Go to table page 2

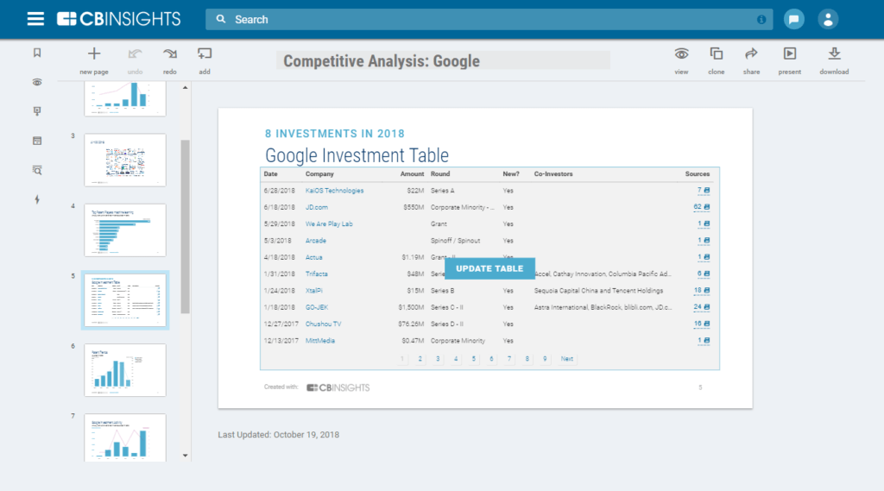[x=420, y=359]
